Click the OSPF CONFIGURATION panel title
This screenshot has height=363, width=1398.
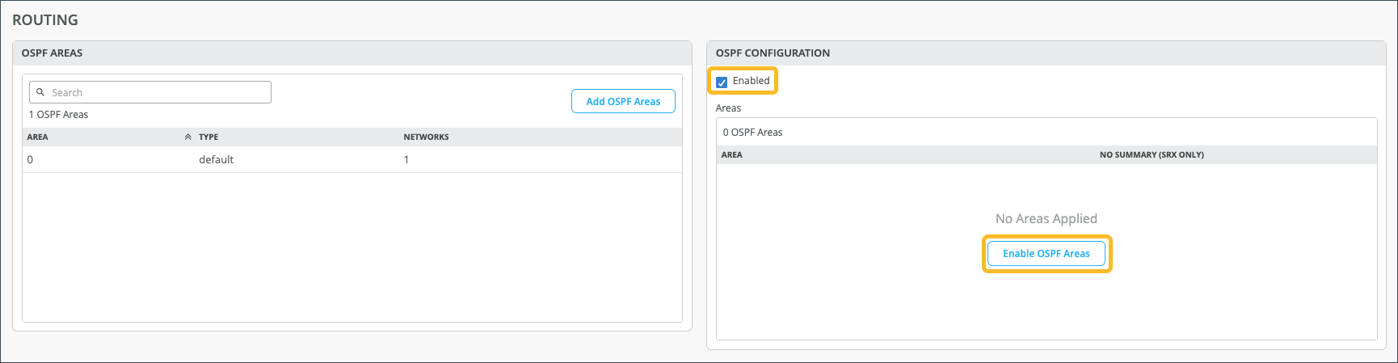772,53
